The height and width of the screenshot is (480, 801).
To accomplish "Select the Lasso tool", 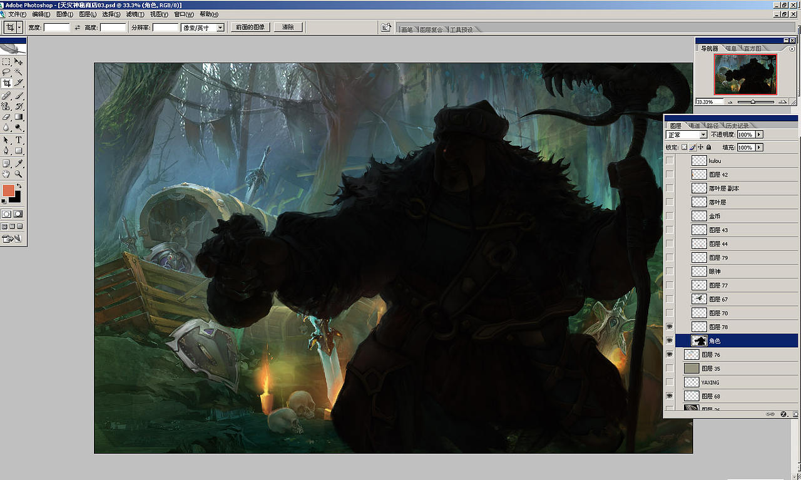I will pyautogui.click(x=6, y=73).
